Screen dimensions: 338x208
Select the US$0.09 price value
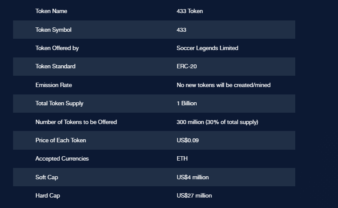pos(188,141)
